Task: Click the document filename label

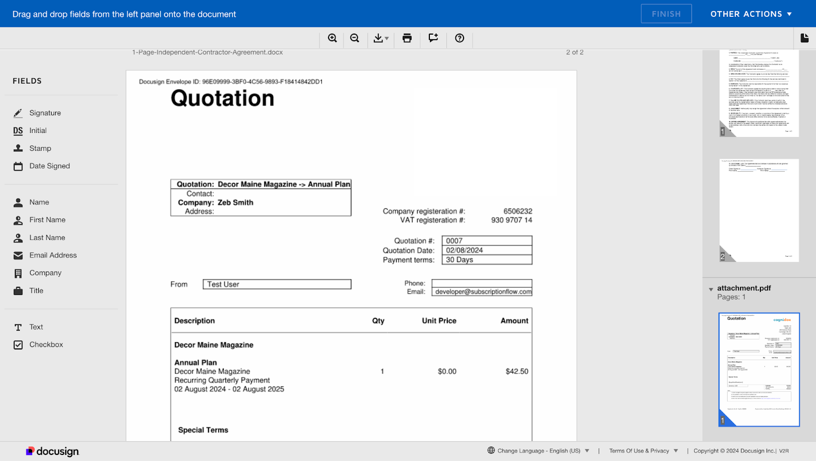Action: (207, 52)
